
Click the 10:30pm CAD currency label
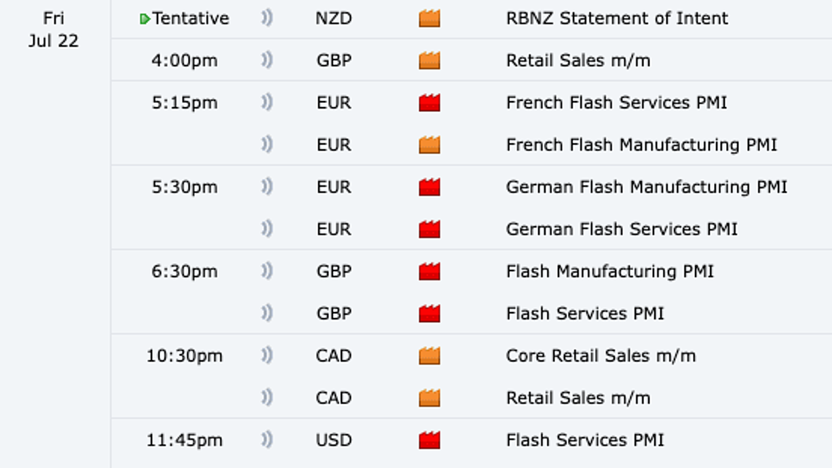point(334,356)
